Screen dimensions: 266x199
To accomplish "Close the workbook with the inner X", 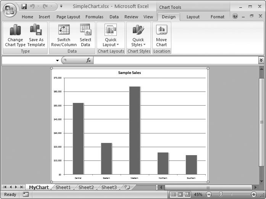I will (x=260, y=16).
